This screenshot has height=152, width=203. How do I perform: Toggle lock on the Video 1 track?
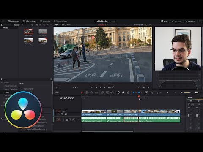pos(58,114)
